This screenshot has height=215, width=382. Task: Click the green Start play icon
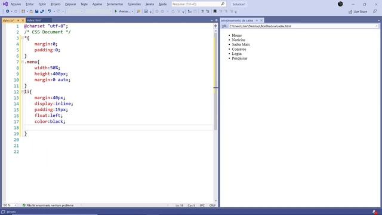click(x=116, y=11)
